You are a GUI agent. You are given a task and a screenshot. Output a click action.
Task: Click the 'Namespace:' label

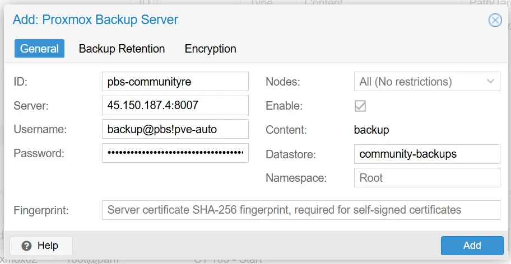tap(296, 178)
